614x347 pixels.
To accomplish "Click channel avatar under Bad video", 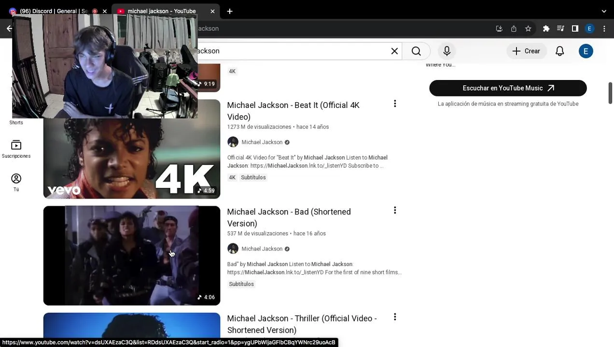I will pyautogui.click(x=233, y=249).
